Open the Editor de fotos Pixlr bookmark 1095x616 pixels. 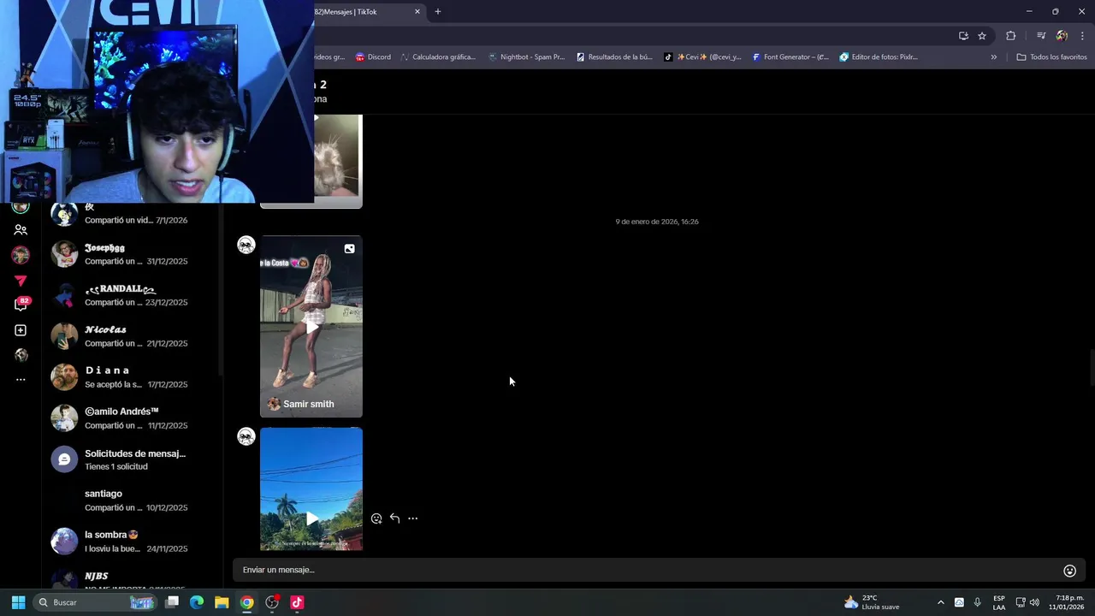point(879,57)
